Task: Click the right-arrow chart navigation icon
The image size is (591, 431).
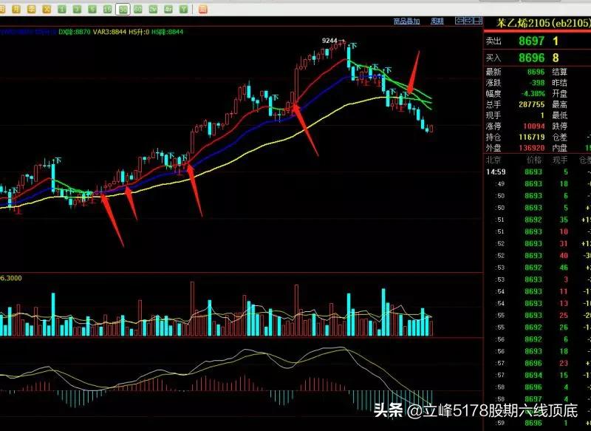Action: (469, 21)
